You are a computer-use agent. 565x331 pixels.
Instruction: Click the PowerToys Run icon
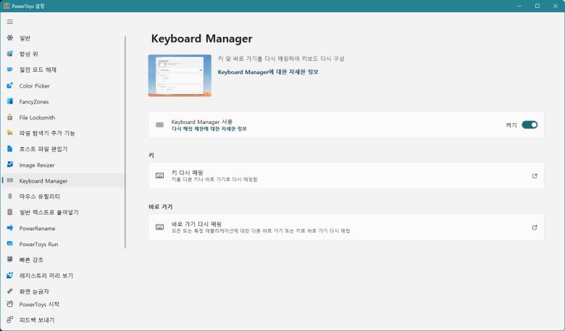9,244
